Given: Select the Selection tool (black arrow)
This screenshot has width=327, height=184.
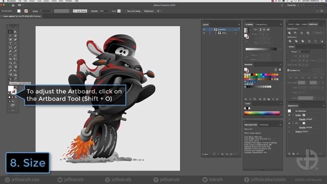Looking at the screenshot, I should 10,32.
